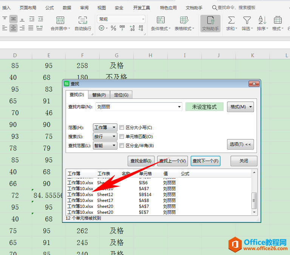
Task: Click the currency format icon
Action: click(101, 28)
